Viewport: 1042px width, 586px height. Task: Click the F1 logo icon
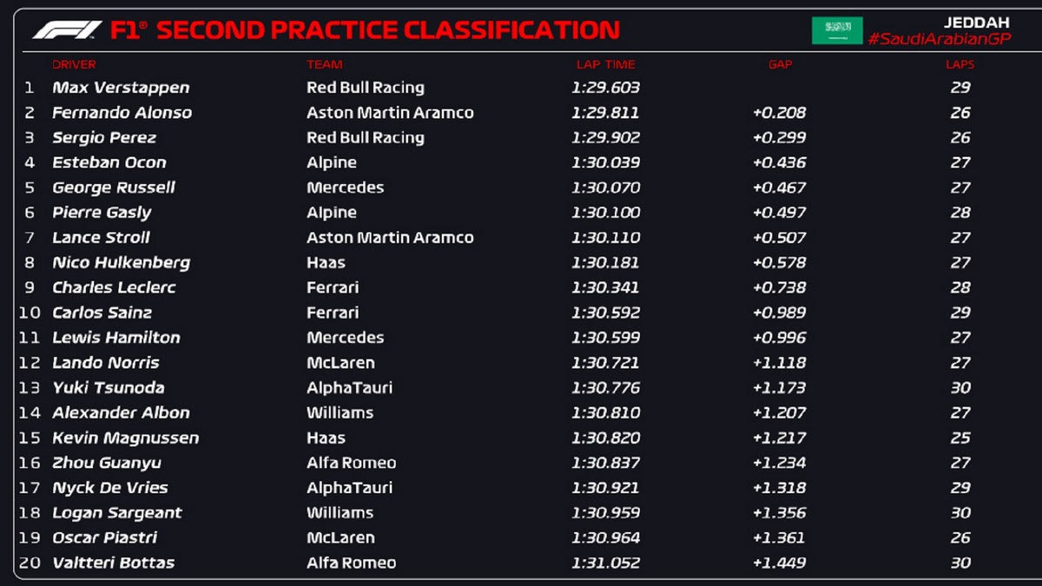click(67, 30)
